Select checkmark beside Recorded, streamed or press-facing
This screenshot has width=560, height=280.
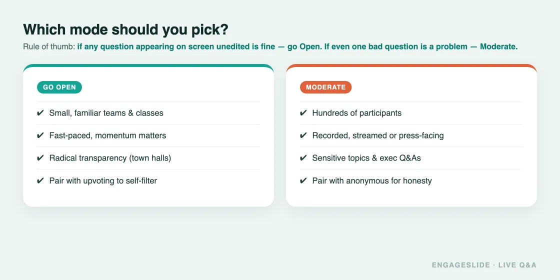(303, 135)
